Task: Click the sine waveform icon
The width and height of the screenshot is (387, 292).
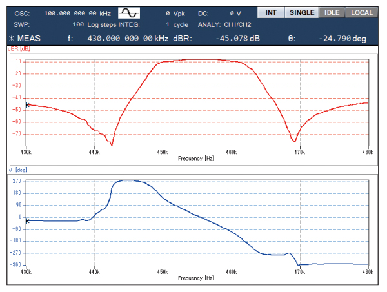Action: (130, 13)
